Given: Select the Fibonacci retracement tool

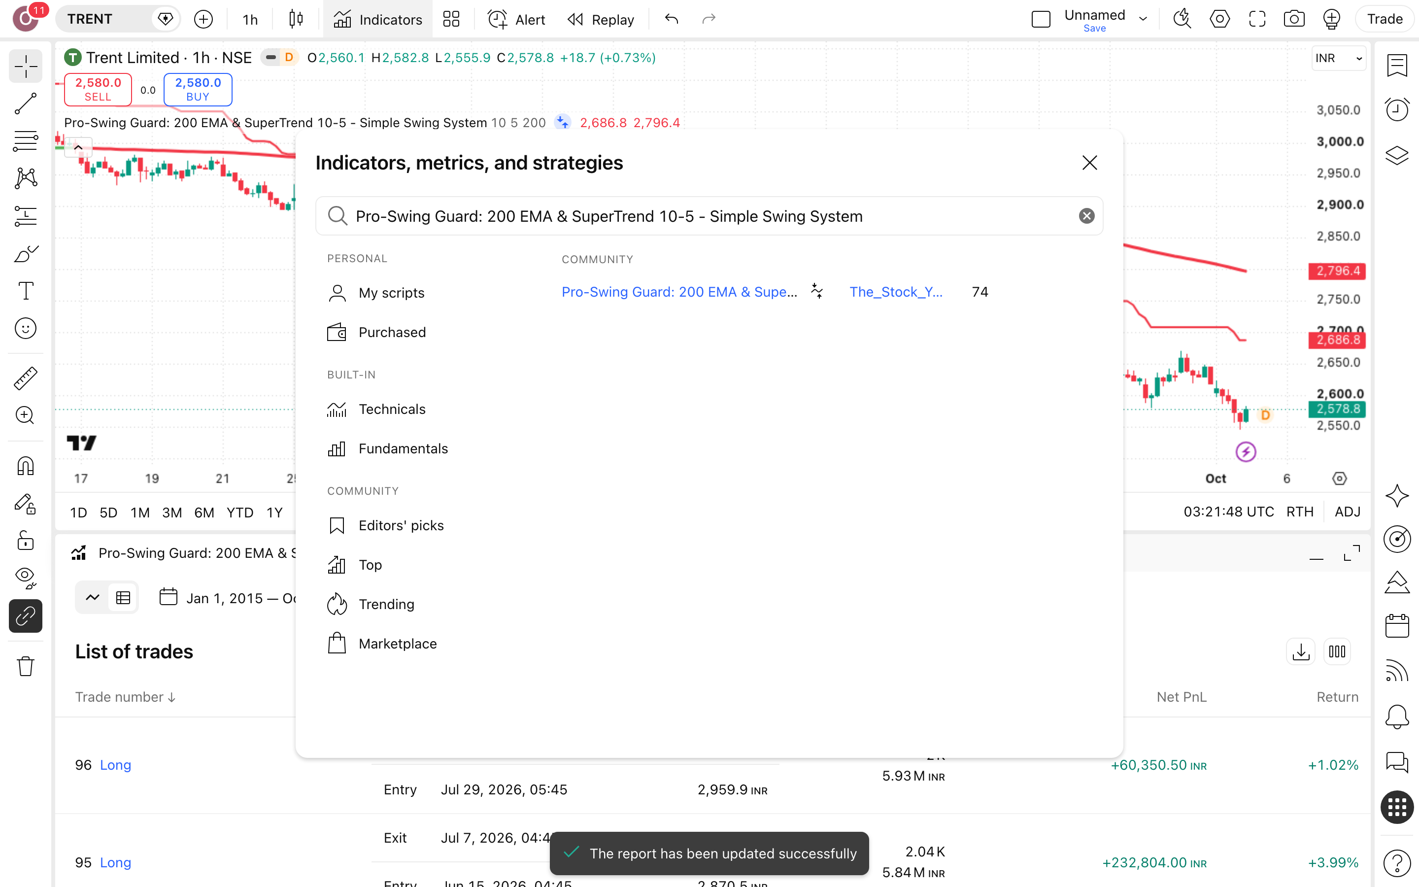Looking at the screenshot, I should 25,141.
